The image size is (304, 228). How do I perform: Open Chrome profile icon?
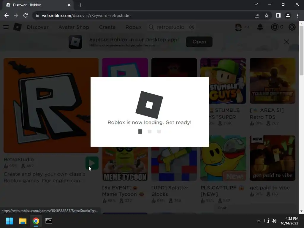[x=288, y=15]
